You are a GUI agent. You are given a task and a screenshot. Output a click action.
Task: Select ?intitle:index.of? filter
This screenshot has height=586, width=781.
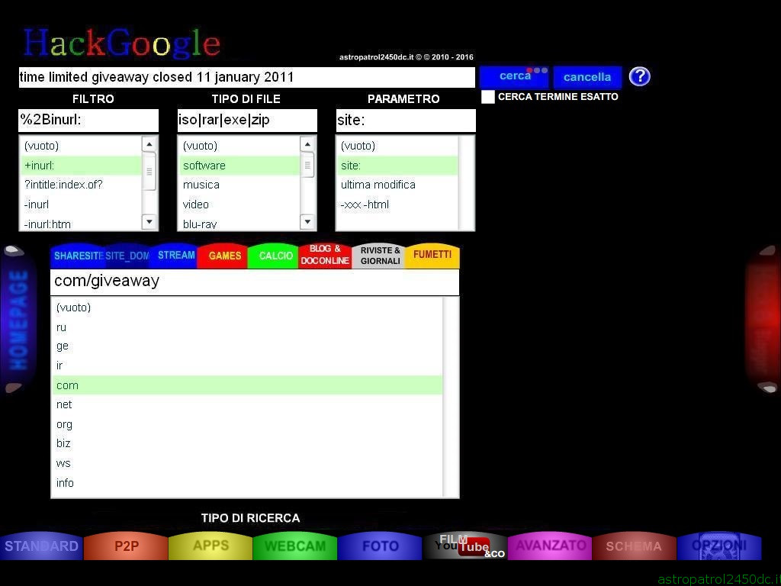pos(82,185)
